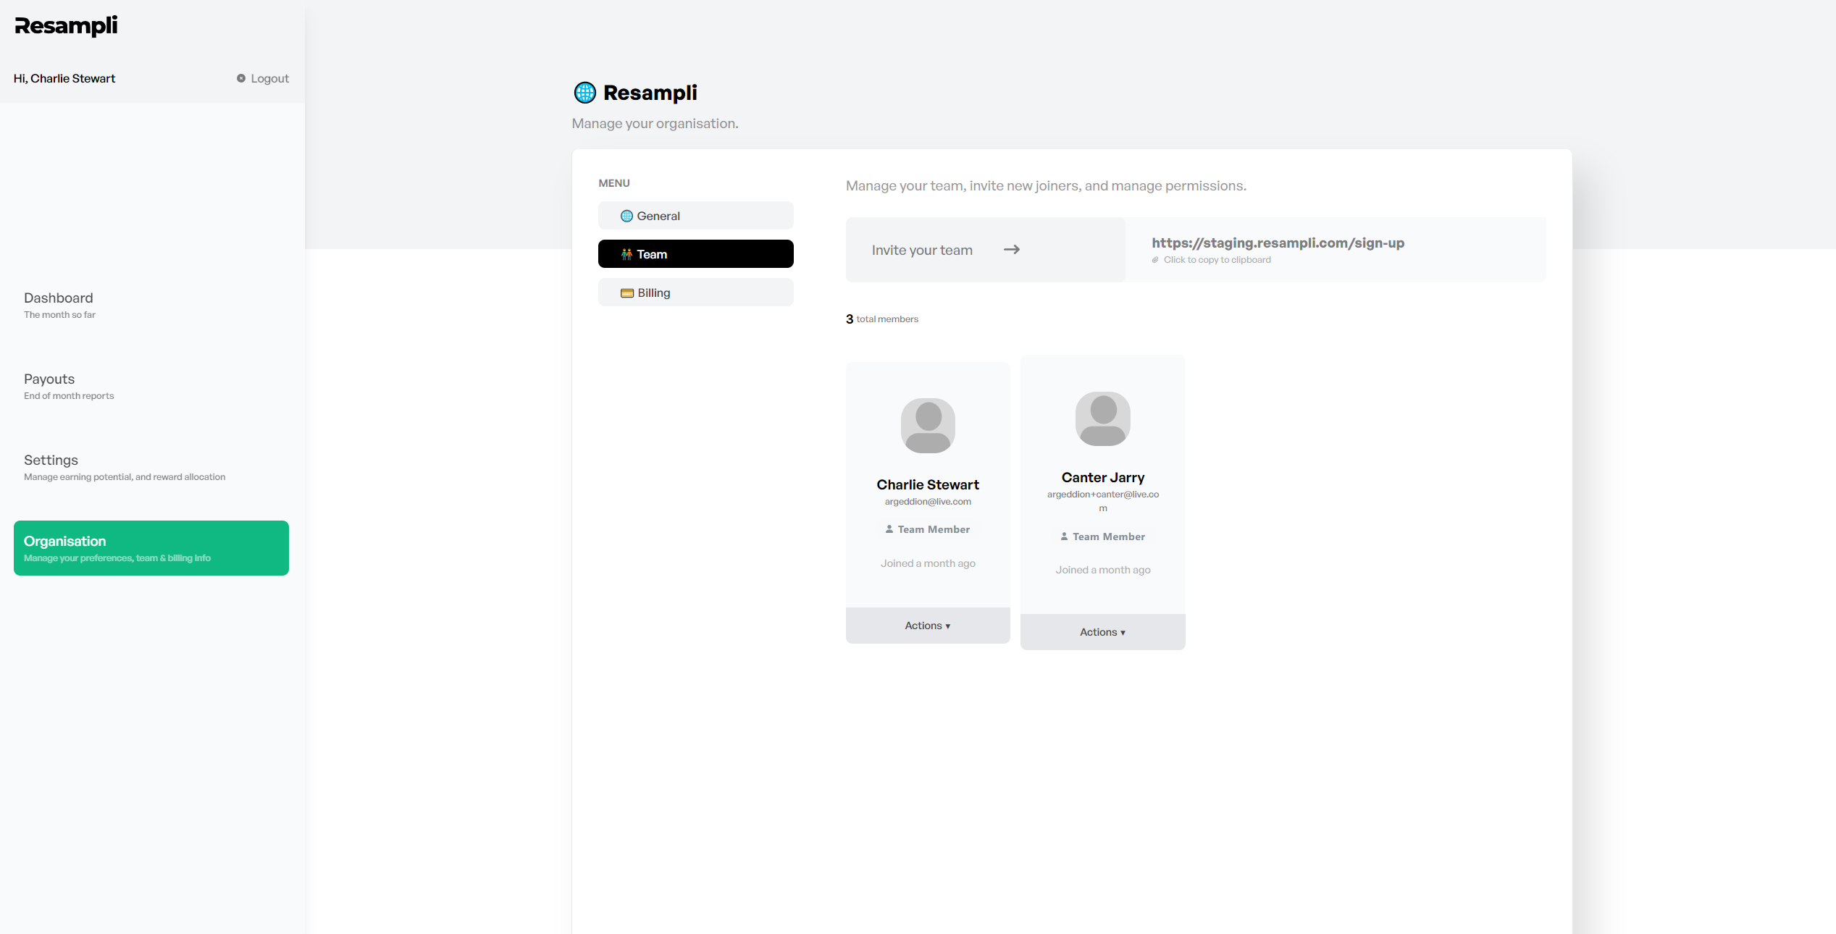Viewport: 1836px width, 934px height.
Task: Click the 'Manage your organisation.' subtitle
Action: click(x=655, y=124)
